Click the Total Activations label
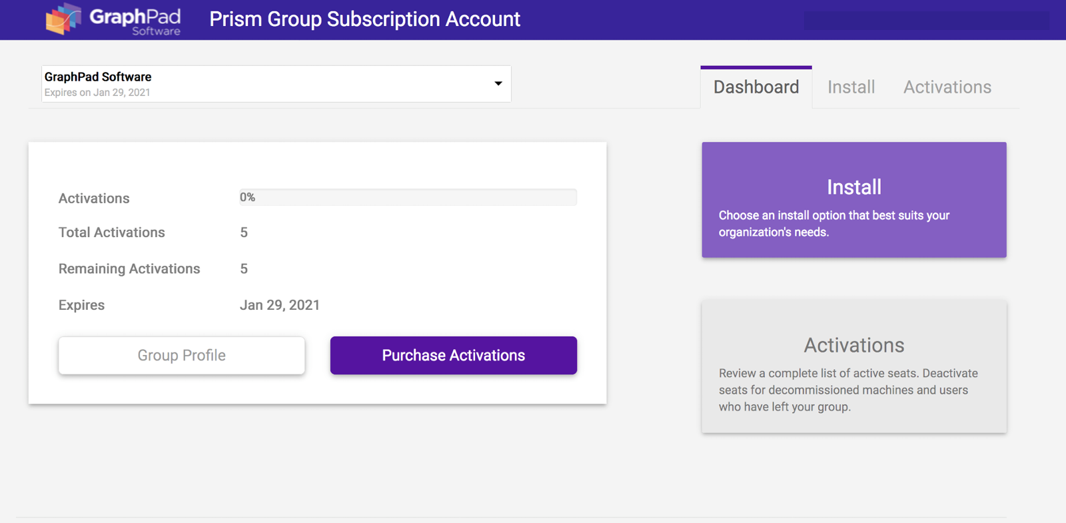 click(111, 233)
